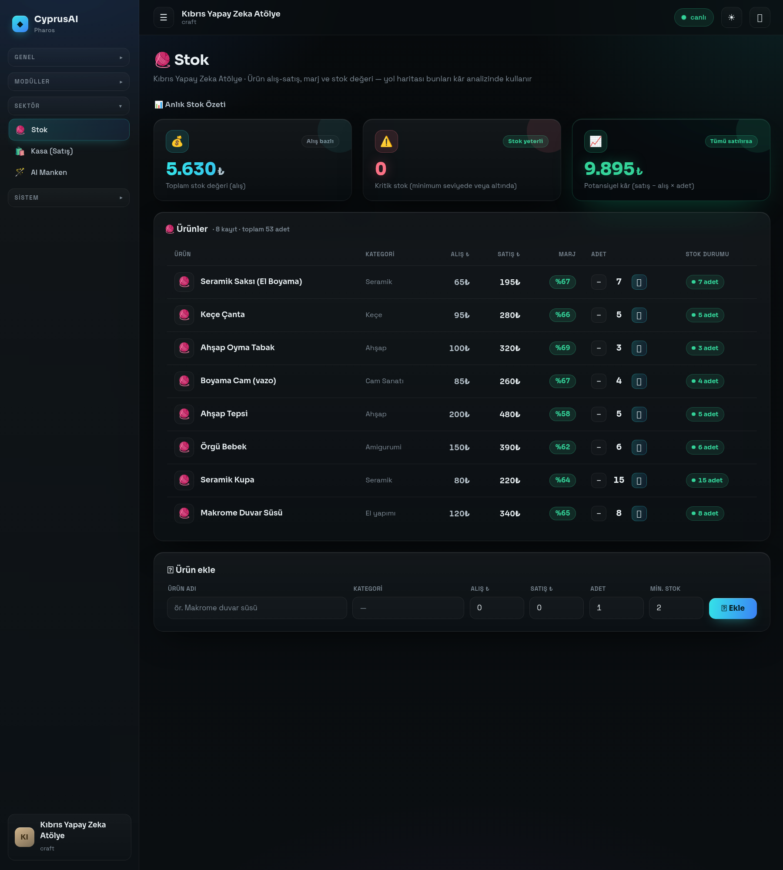Open Kasa (Satış) in the sidebar

point(69,151)
